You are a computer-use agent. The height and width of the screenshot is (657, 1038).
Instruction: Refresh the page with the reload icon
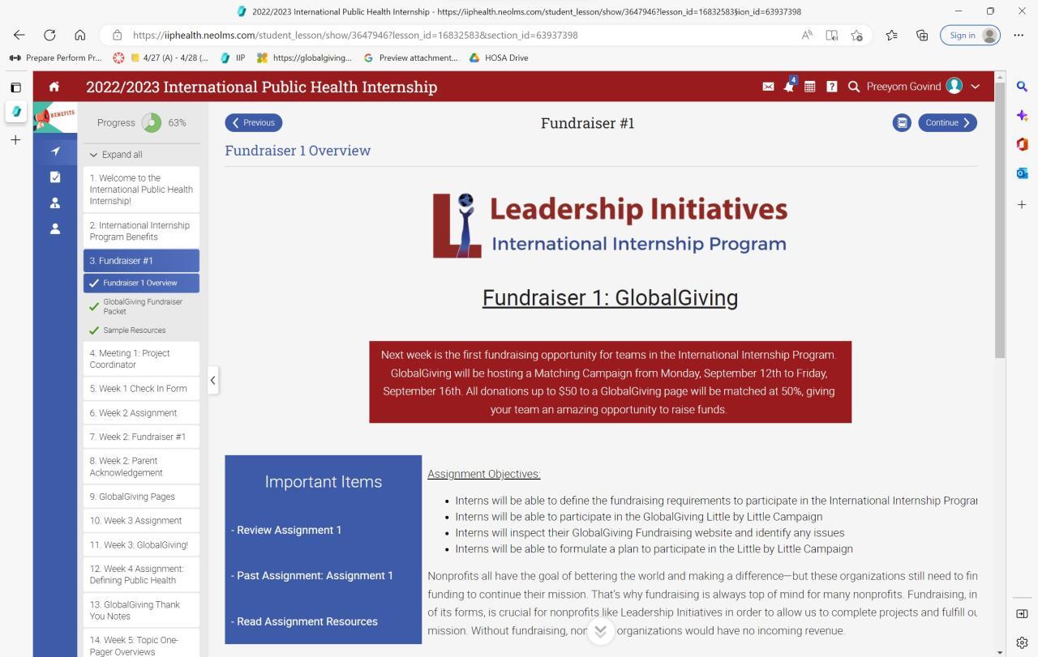pos(49,35)
